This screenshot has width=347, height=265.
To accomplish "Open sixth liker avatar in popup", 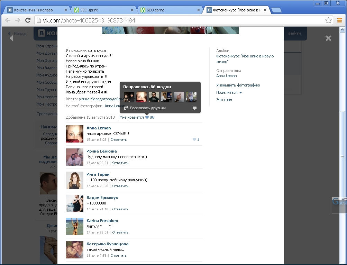I will coord(191,97).
